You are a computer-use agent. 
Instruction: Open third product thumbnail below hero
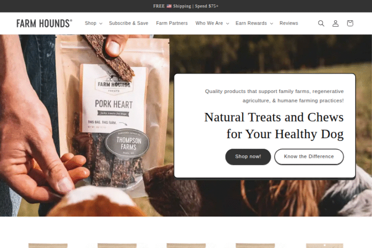click(x=186, y=246)
